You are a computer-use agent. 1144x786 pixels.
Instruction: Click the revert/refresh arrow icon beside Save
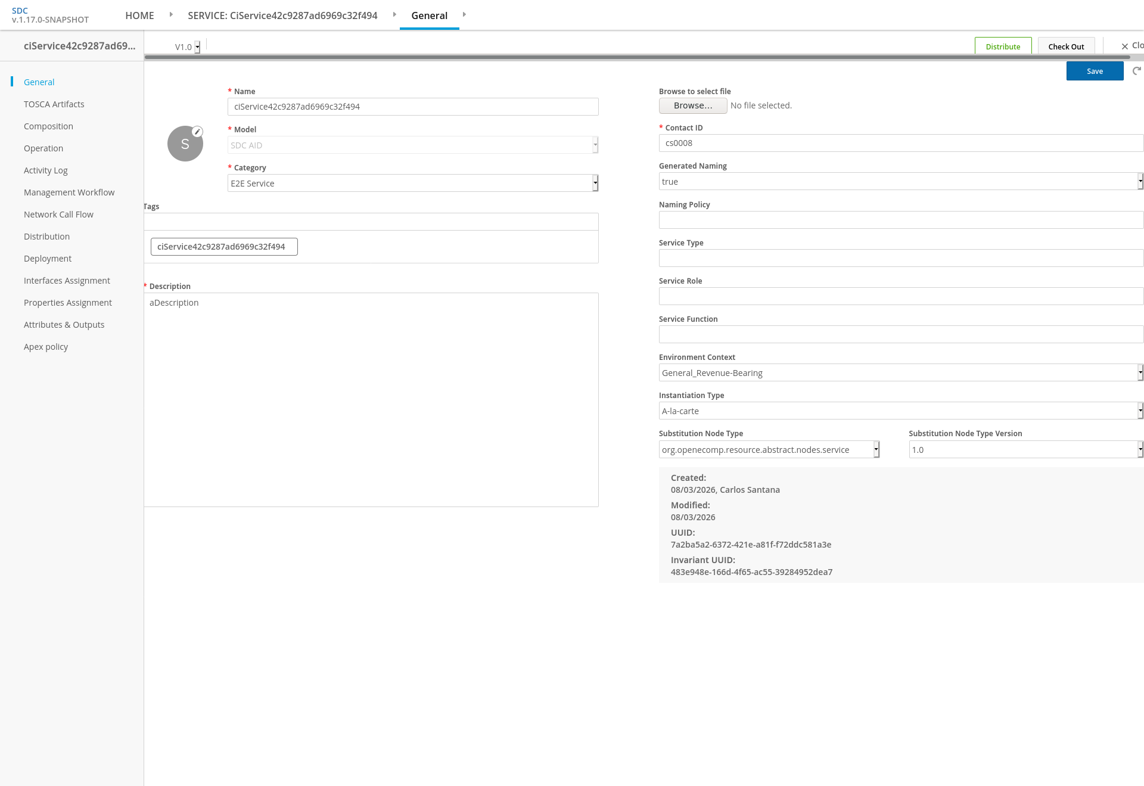(1137, 71)
